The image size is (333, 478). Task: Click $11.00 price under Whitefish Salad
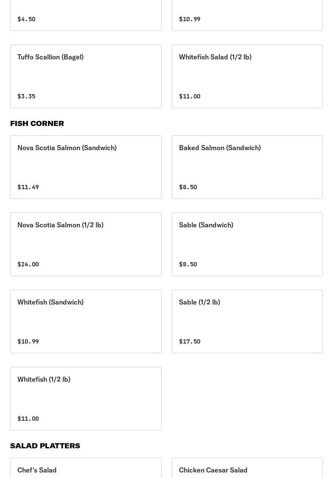click(x=190, y=96)
